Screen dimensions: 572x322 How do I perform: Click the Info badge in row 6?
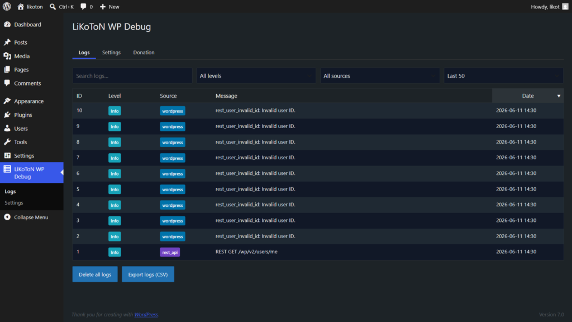pos(115,174)
